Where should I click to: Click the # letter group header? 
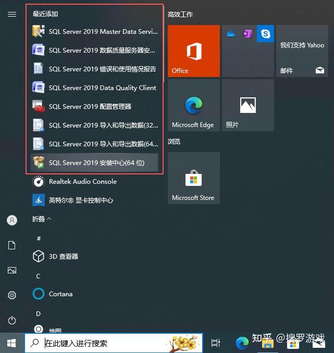(x=39, y=238)
